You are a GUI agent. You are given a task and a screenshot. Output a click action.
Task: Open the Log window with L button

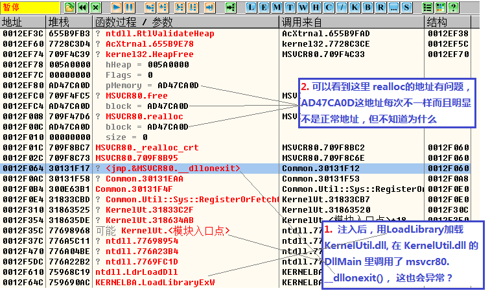pos(251,7)
